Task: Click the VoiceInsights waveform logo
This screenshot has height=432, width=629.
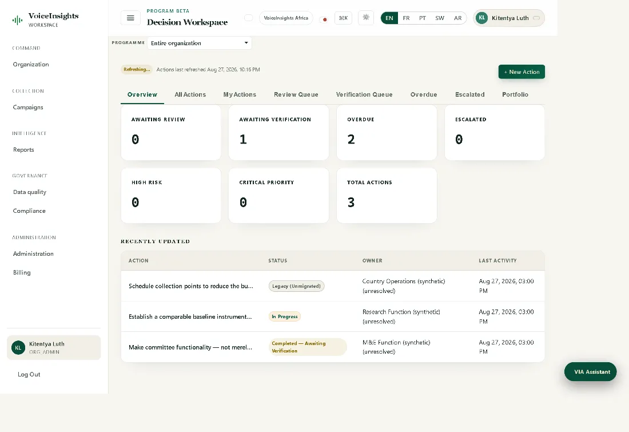Action: click(17, 20)
